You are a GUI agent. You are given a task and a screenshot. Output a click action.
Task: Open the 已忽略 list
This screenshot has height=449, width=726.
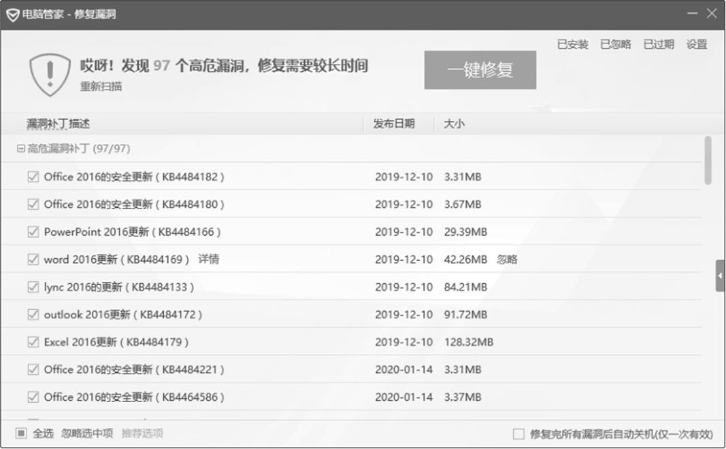coord(615,44)
